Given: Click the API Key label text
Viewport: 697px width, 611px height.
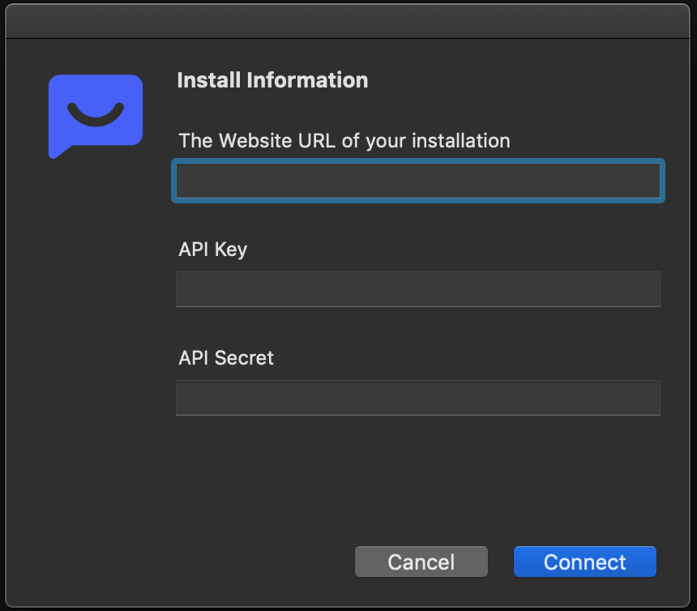Looking at the screenshot, I should [x=212, y=250].
